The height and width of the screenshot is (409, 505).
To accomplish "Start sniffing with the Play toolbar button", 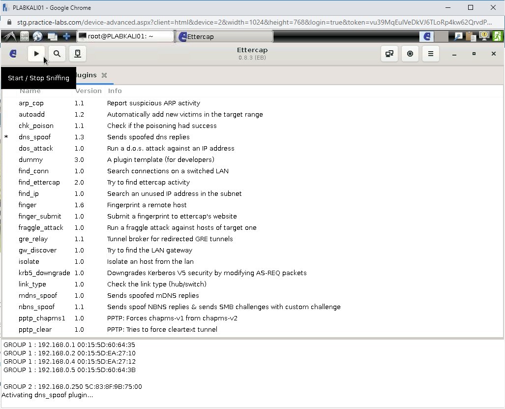I will click(x=36, y=53).
